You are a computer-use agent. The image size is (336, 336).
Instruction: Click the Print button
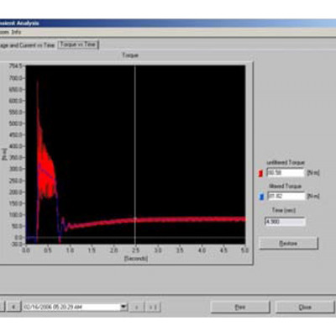point(240,307)
